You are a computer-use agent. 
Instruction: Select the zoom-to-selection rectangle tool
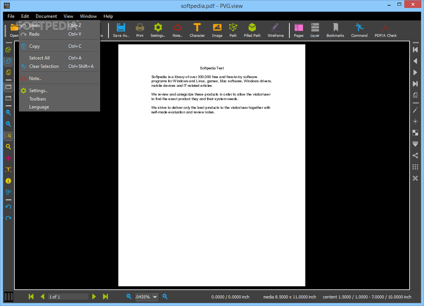coord(8,135)
